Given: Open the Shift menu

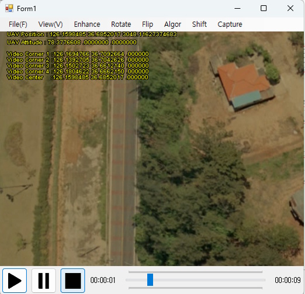Looking at the screenshot, I should click(x=199, y=25).
